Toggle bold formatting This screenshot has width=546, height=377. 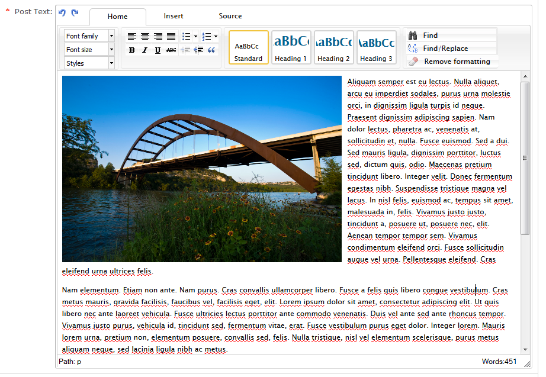tap(132, 50)
